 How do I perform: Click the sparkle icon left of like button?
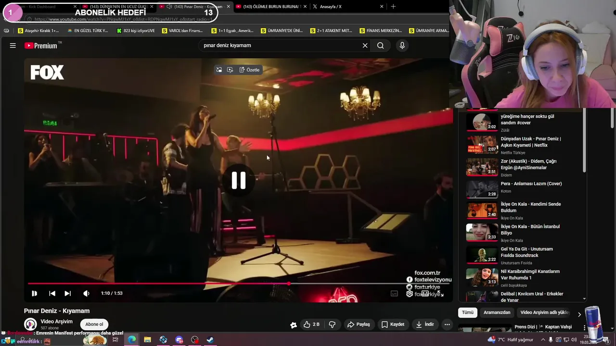pos(293,325)
